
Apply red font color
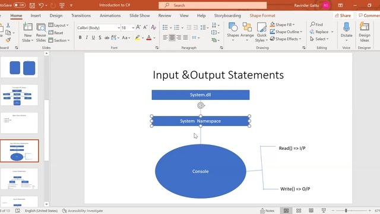(149, 37)
